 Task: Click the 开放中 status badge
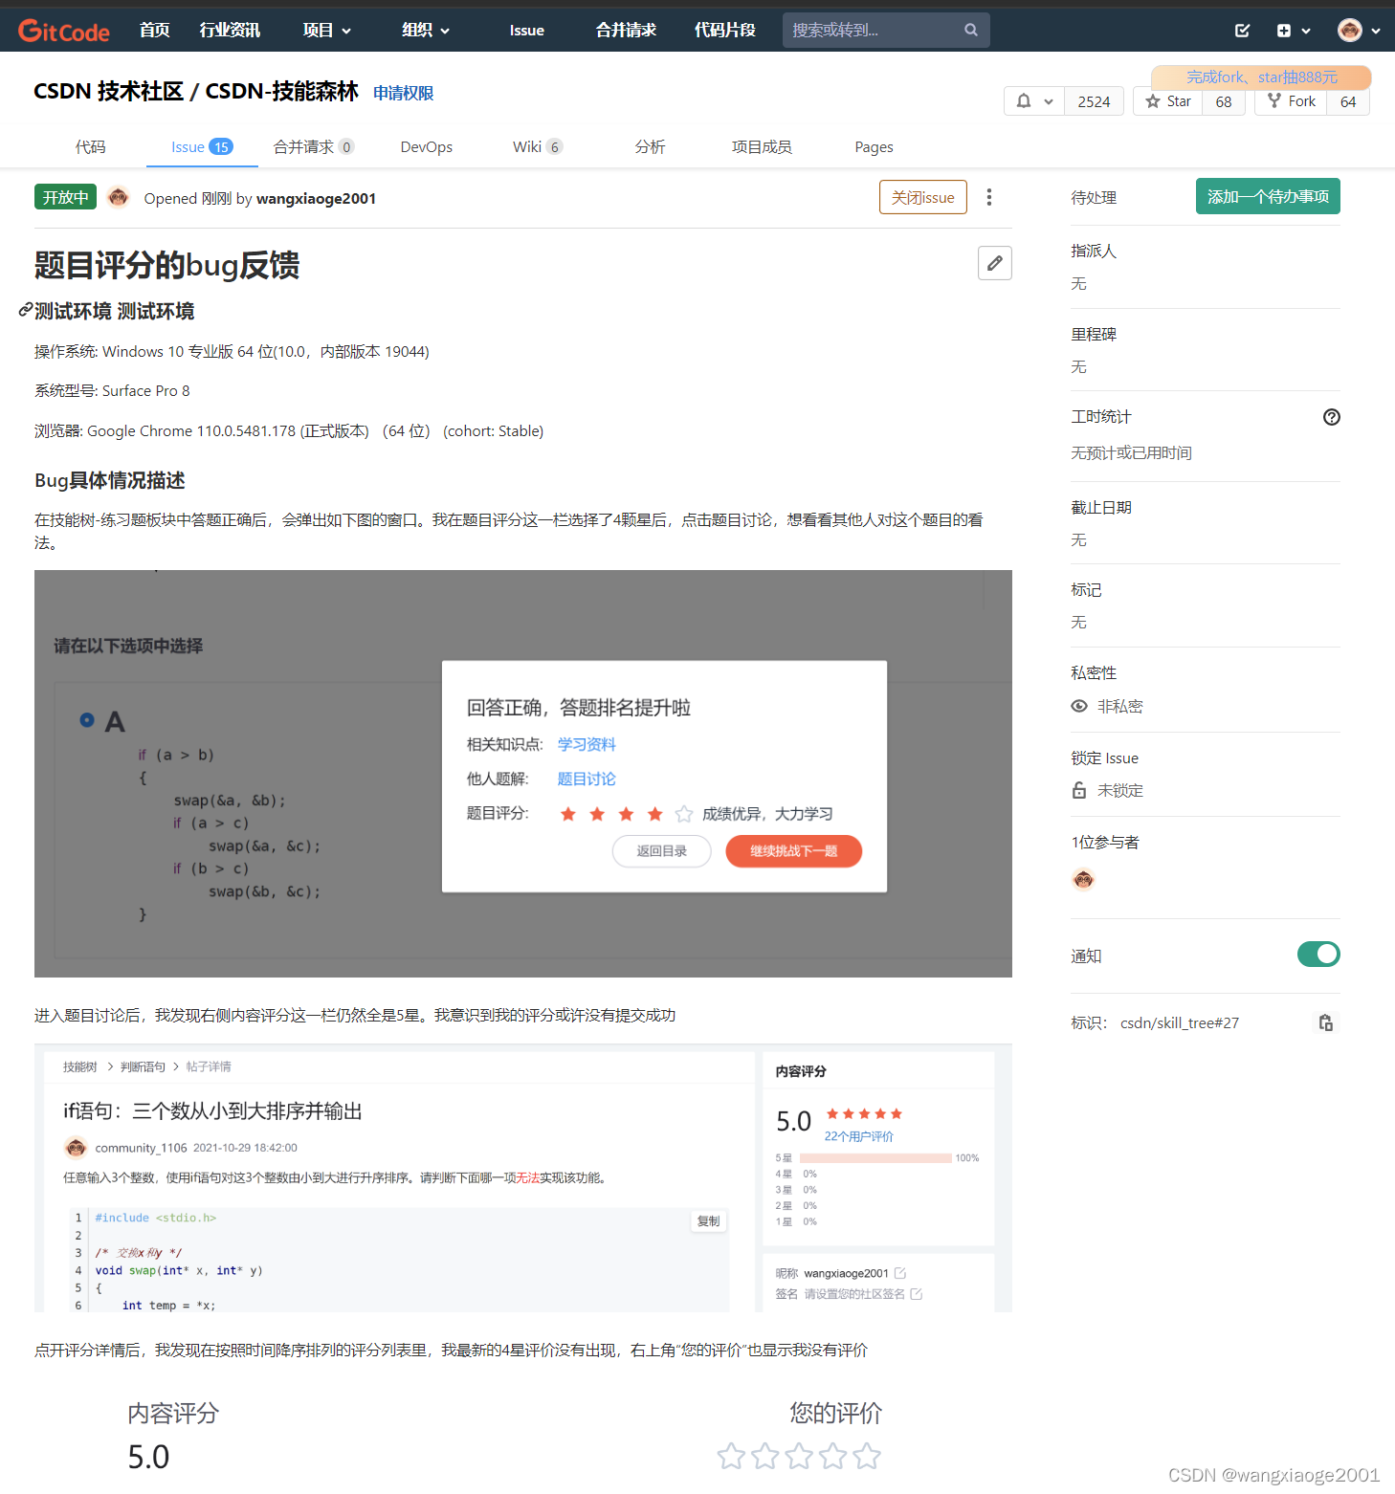coord(65,197)
